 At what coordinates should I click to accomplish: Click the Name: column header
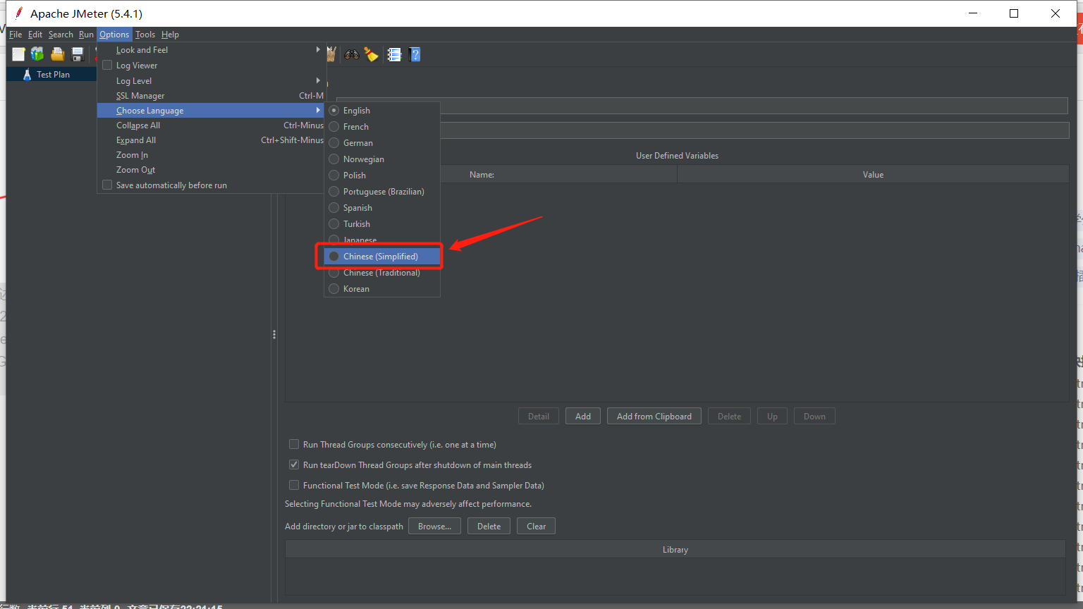point(482,174)
